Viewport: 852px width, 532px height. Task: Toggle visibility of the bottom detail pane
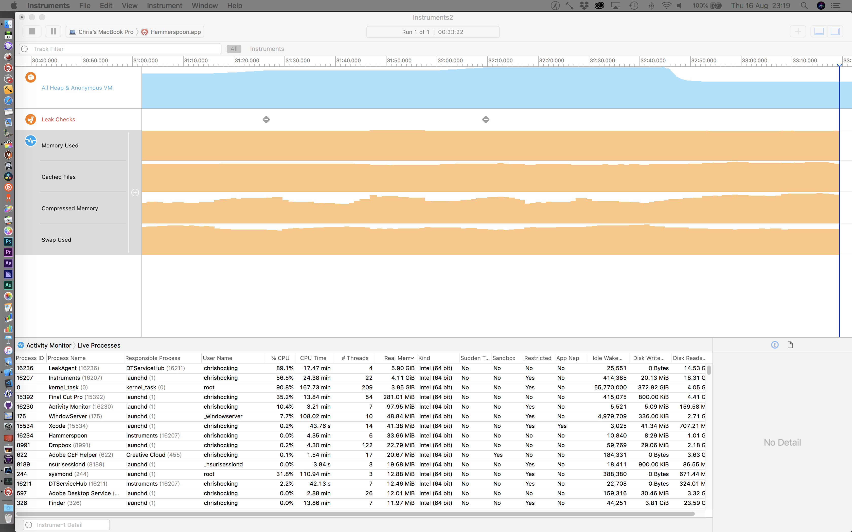pos(819,31)
